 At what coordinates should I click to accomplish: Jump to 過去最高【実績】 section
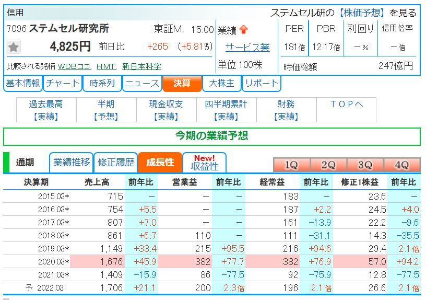tap(46, 110)
